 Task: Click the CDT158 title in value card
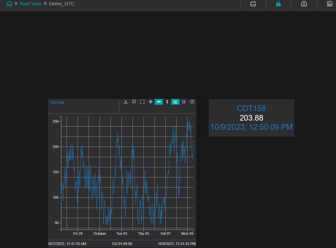coord(251,108)
